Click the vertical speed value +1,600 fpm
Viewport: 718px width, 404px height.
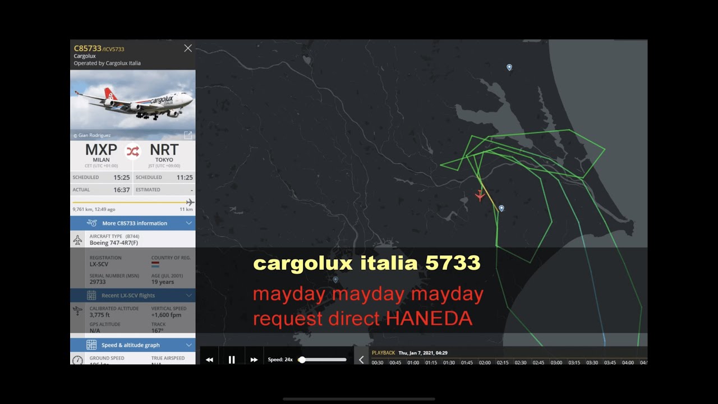(166, 315)
